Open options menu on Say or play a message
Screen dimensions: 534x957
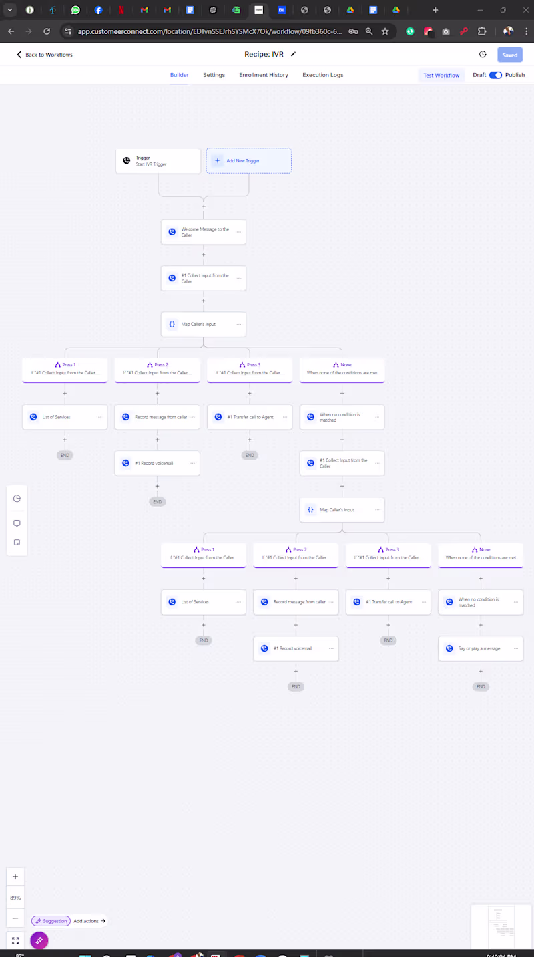[515, 648]
